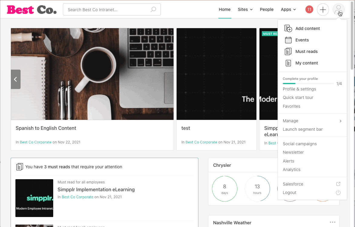This screenshot has height=227, width=355.
Task: Click the My content page icon
Action: click(288, 63)
